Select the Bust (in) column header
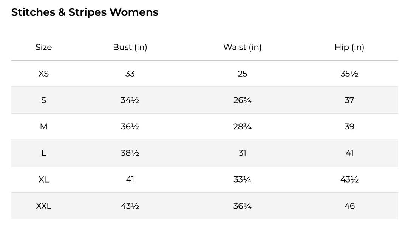 pyautogui.click(x=130, y=47)
